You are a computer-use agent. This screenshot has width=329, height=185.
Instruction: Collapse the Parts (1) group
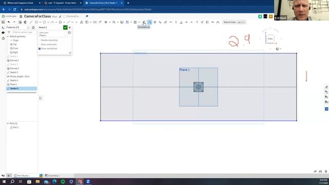(x=8, y=123)
